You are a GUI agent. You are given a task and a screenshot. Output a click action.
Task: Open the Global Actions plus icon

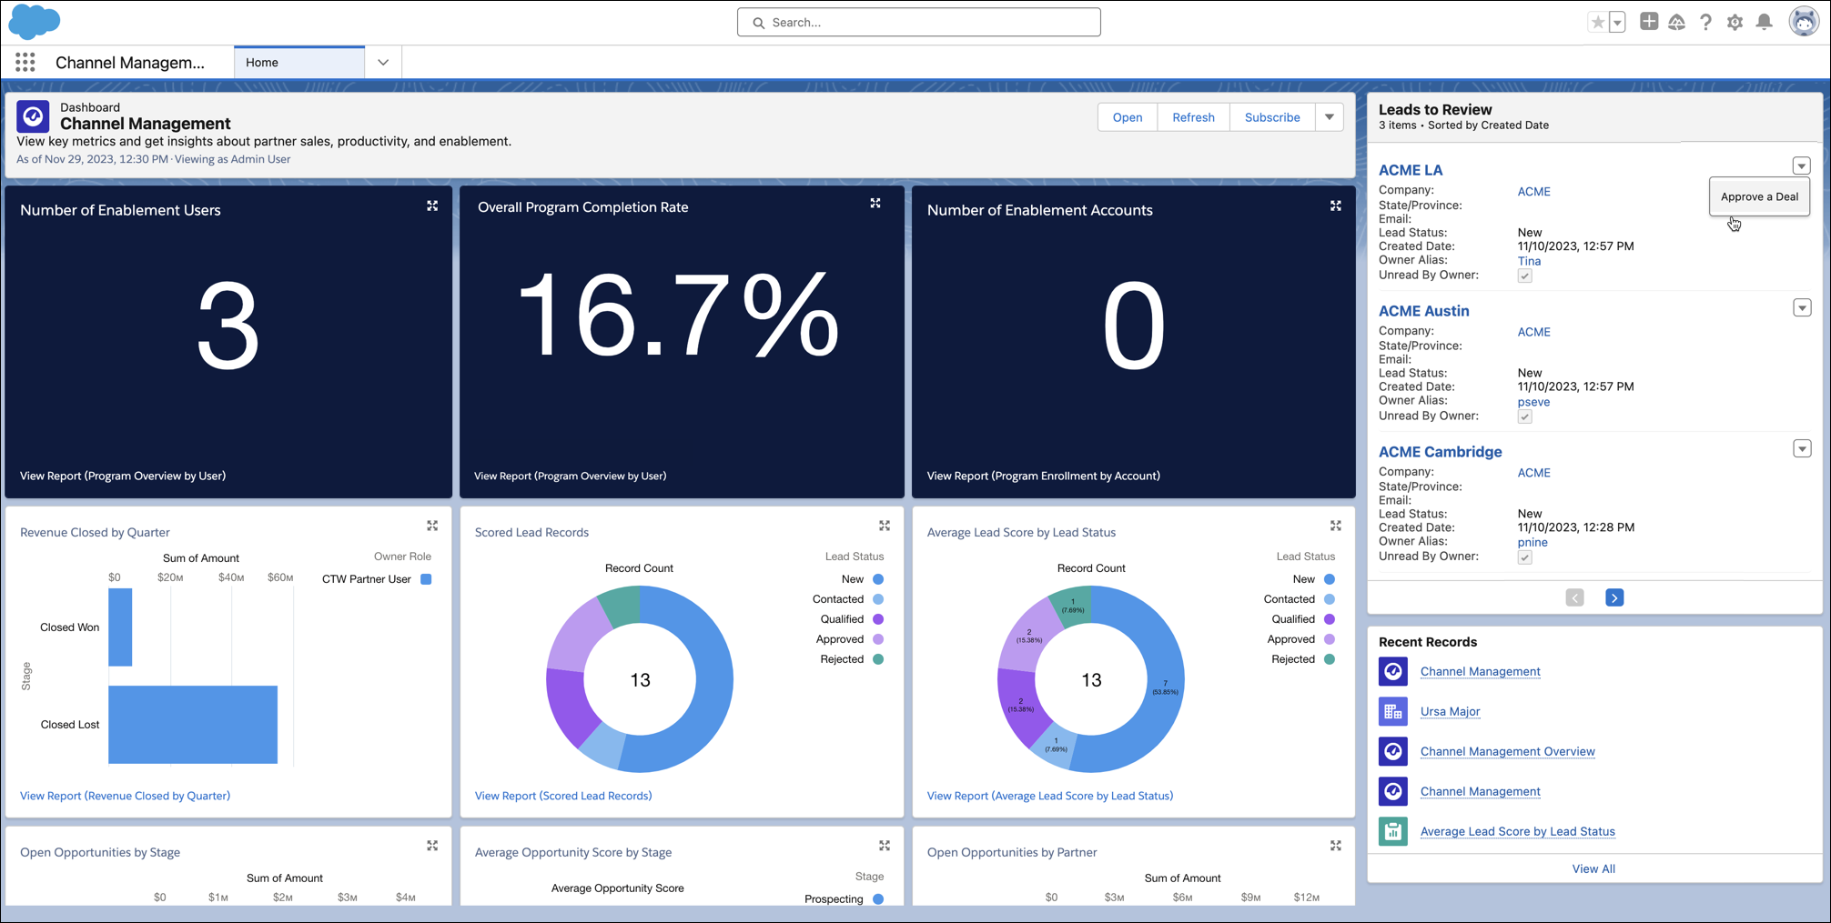click(1648, 22)
